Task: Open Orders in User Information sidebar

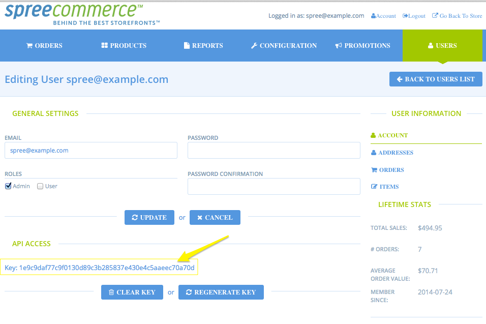Action: [x=387, y=170]
